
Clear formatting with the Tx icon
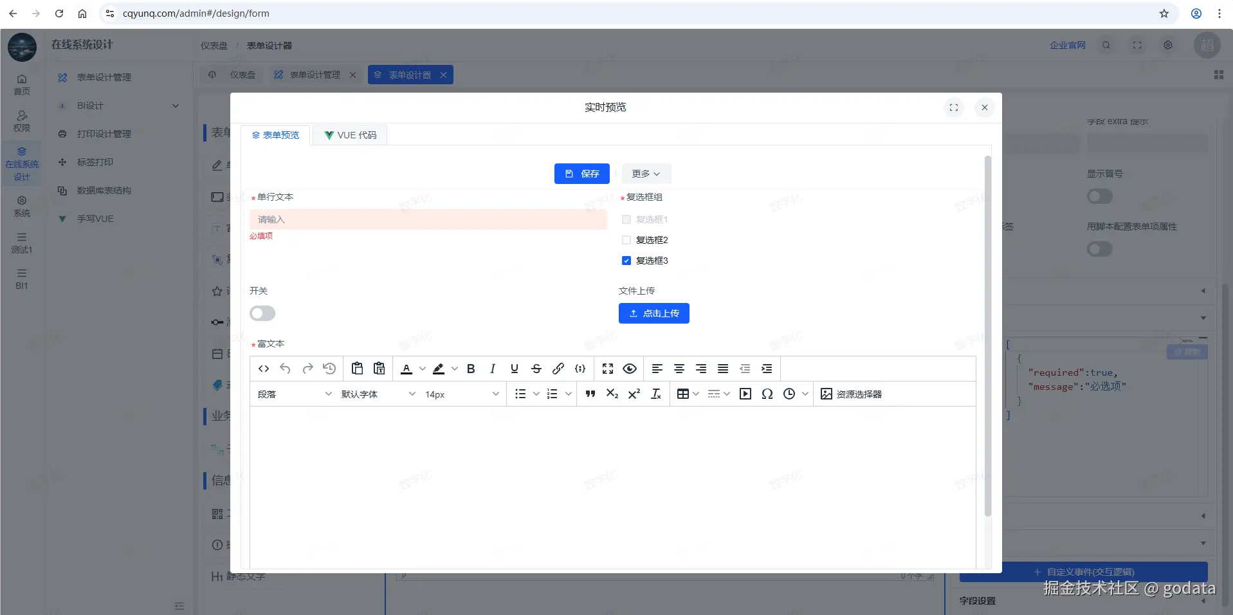656,394
